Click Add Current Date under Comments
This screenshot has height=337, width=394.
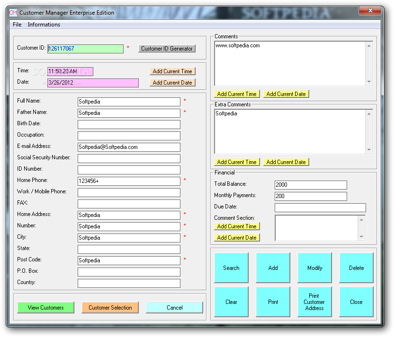click(286, 94)
